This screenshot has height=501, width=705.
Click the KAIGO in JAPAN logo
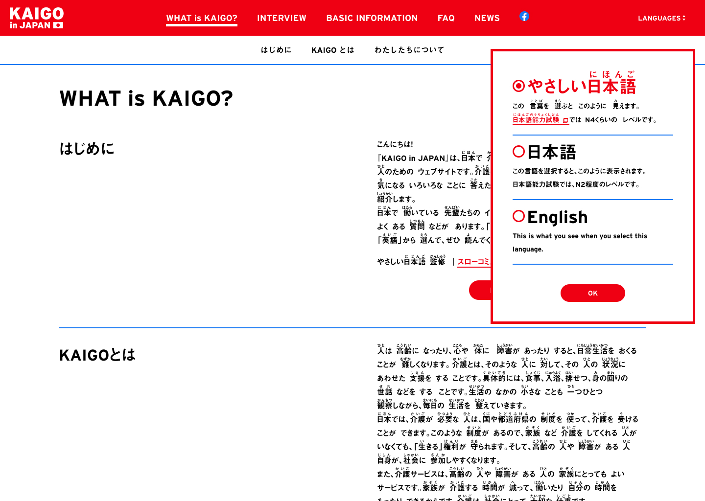(x=36, y=18)
